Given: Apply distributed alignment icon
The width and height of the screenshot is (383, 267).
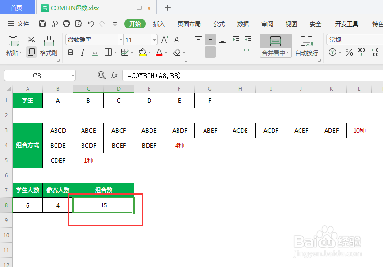Looking at the screenshot, I should pyautogui.click(x=246, y=52).
